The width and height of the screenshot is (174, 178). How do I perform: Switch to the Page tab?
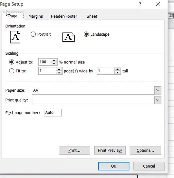coord(13,16)
